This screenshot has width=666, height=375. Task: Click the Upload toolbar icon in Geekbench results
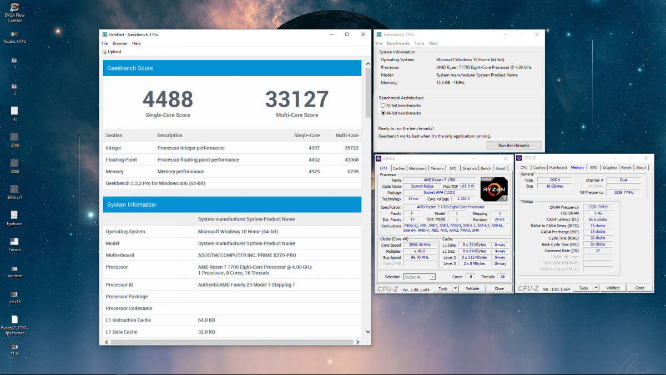click(104, 52)
